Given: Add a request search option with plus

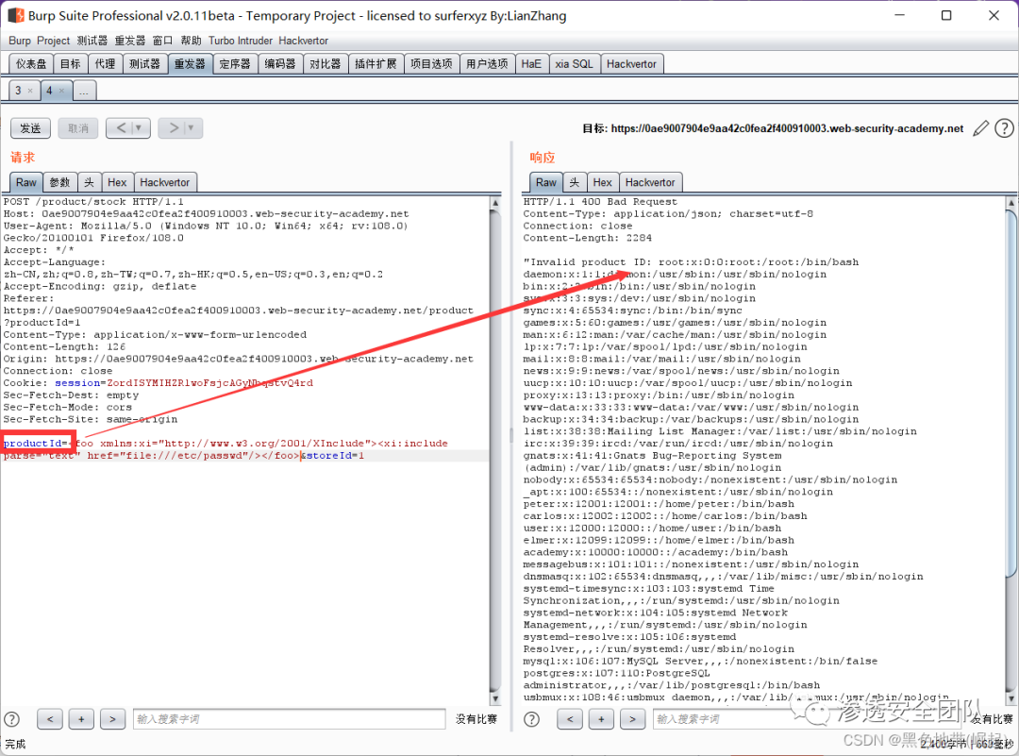Looking at the screenshot, I should [x=81, y=719].
